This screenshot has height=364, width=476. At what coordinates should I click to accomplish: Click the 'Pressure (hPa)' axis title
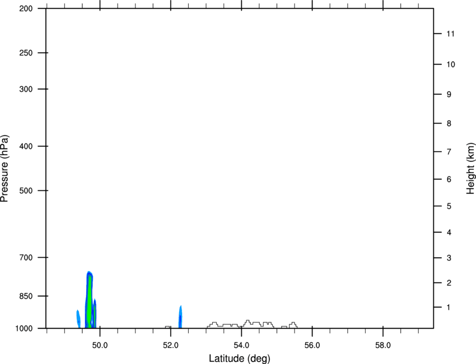pyautogui.click(x=4, y=169)
